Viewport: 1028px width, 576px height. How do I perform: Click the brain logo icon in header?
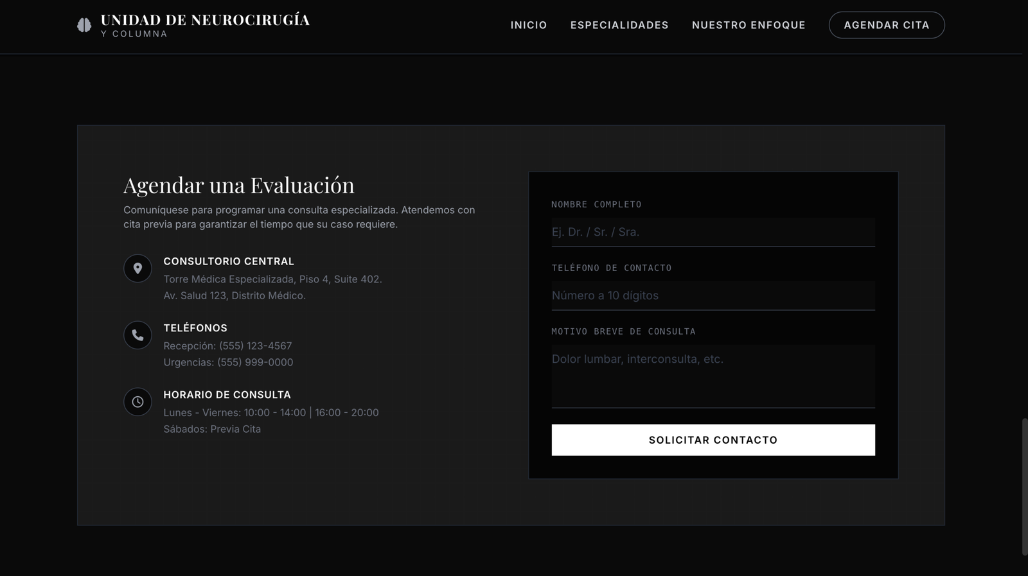[84, 25]
